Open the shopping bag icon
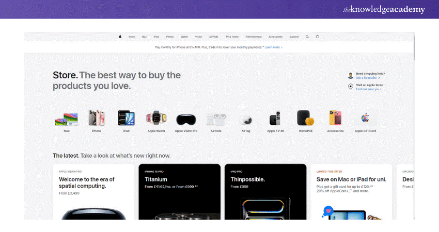 [x=318, y=37]
